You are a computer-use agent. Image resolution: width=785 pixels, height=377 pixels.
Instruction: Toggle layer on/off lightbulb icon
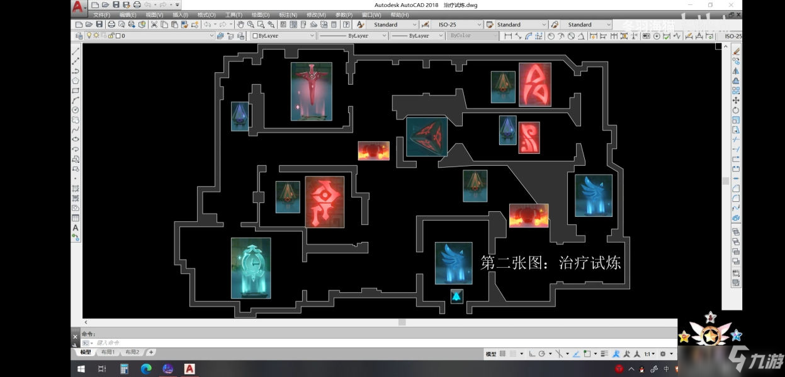[89, 36]
